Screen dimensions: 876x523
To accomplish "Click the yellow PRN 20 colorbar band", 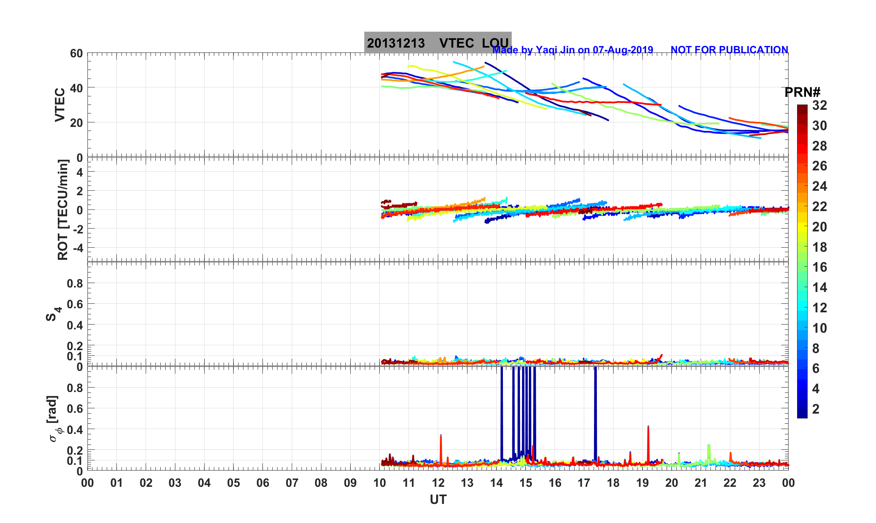I will click(802, 227).
